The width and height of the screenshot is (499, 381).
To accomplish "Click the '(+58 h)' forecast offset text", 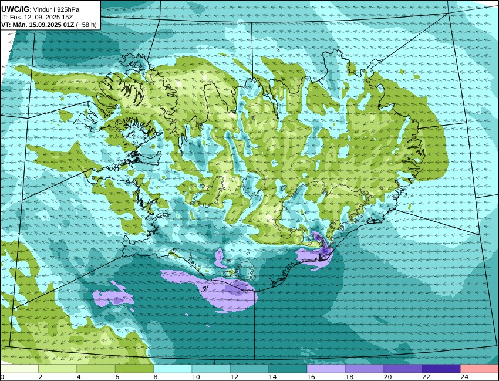I will pyautogui.click(x=86, y=25).
